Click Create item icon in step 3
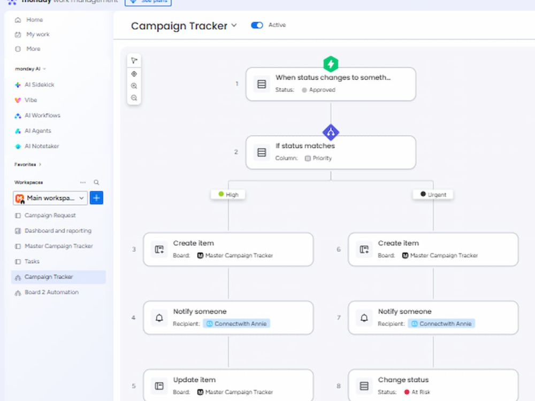Viewport: 535px width, 401px height. point(159,249)
